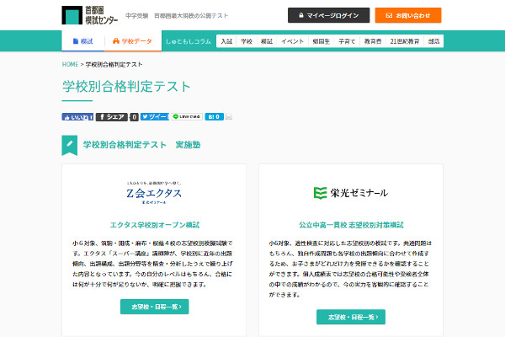Select the 部活 column category
505x337 pixels.
tap(433, 41)
